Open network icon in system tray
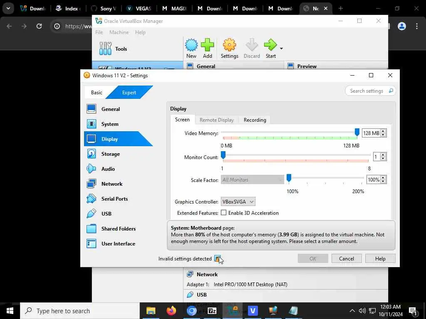The height and width of the screenshot is (319, 426). pos(372,311)
